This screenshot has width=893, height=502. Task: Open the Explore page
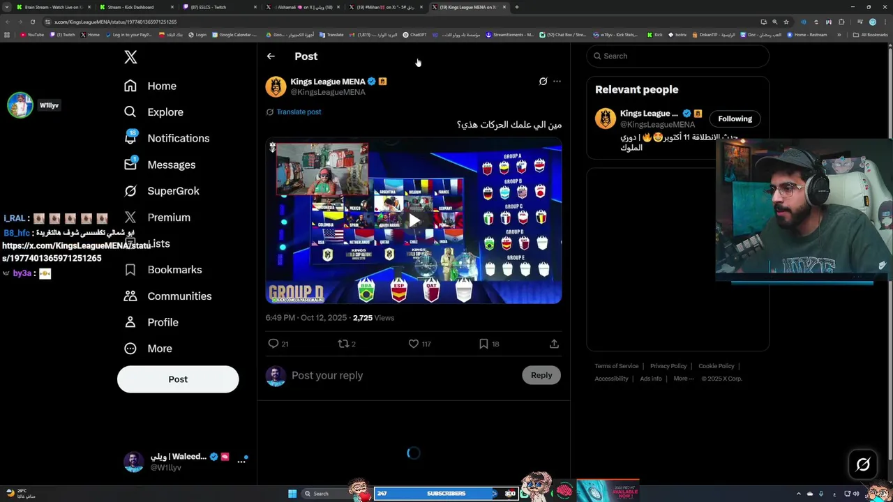coord(153,112)
